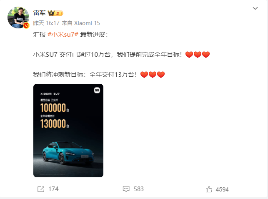Screen dimensions: 268x199
Task: Click the orange verified V badge
Action: click(26, 26)
